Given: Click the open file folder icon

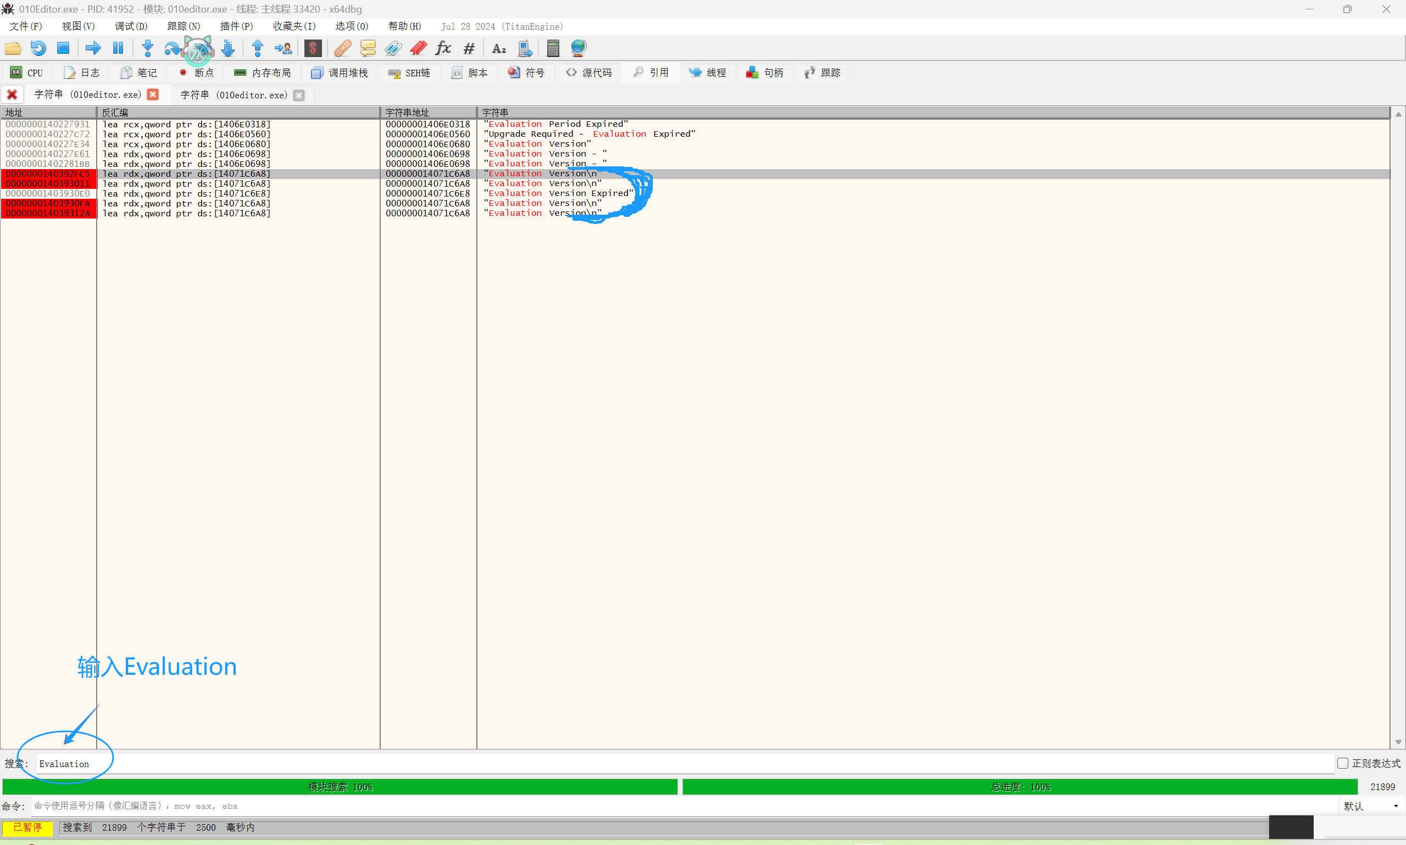Looking at the screenshot, I should tap(13, 48).
